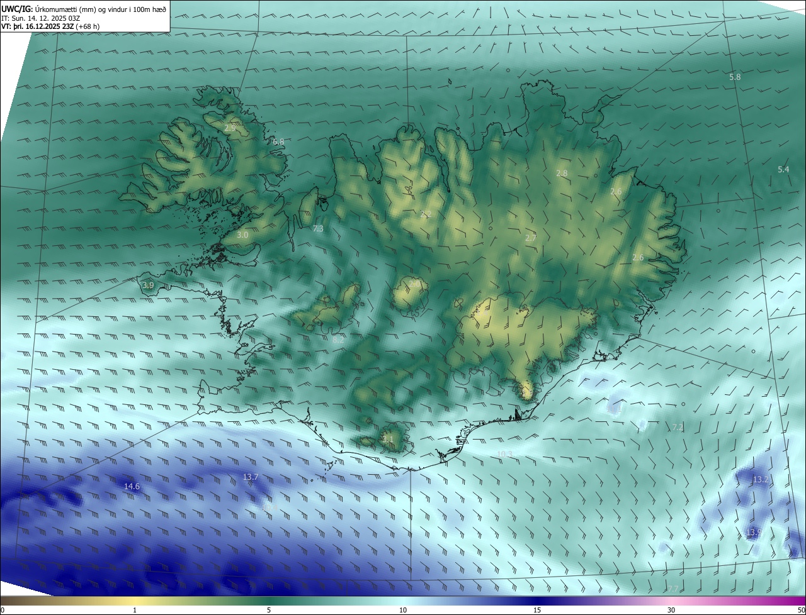Click the 3.9 precipitation value label
This screenshot has width=806, height=615.
[148, 285]
